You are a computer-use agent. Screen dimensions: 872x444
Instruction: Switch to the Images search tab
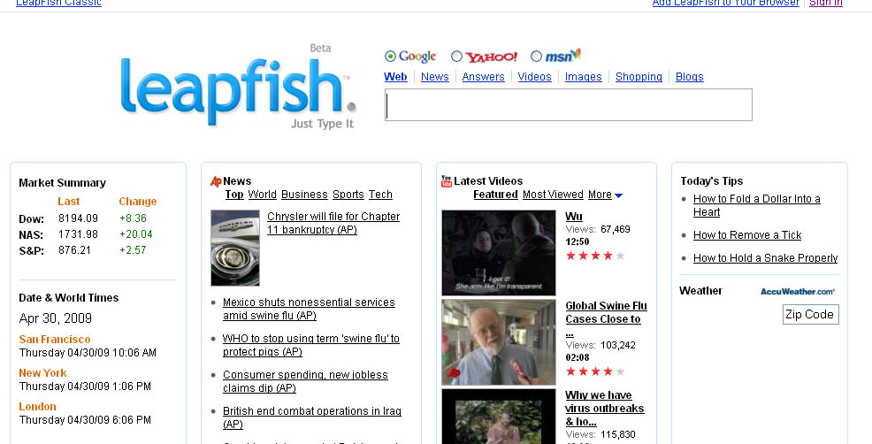[583, 77]
